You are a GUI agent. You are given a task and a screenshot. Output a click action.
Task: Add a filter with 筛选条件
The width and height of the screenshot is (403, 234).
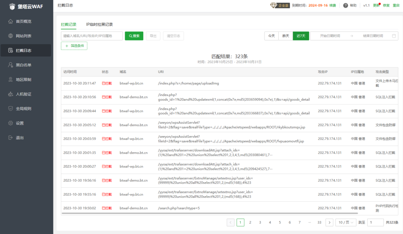click(74, 46)
